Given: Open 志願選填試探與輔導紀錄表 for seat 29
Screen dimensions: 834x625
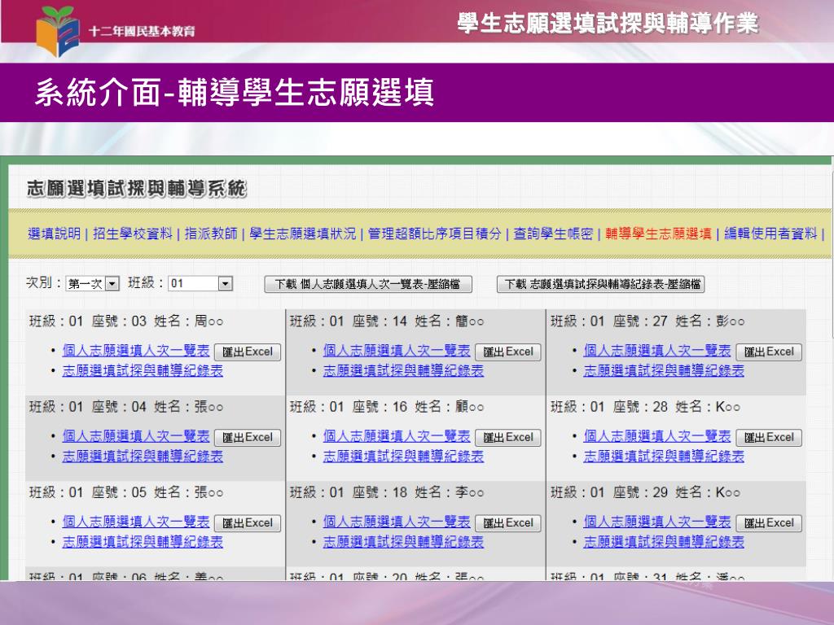Looking at the screenshot, I should pyautogui.click(x=664, y=541).
